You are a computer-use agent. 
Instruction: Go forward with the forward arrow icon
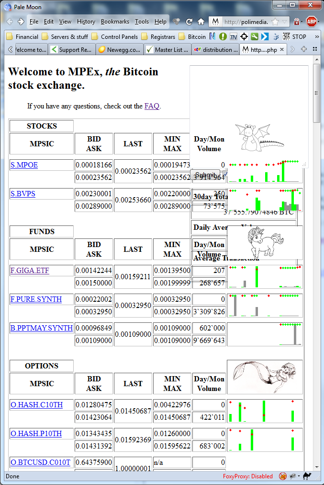[21, 22]
